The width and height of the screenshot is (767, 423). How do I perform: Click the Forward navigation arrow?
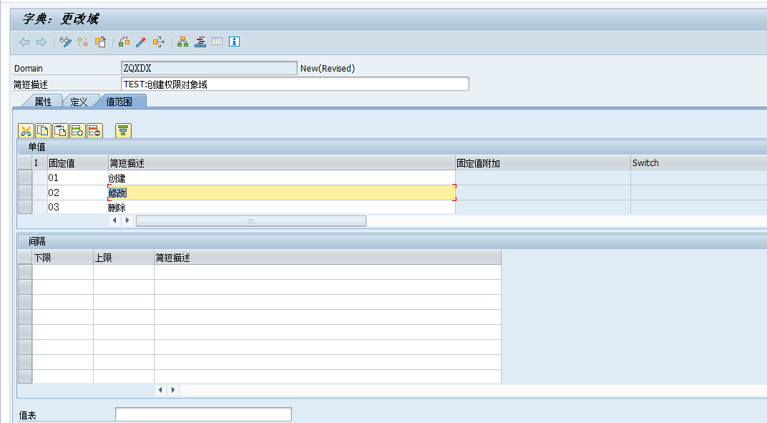[41, 42]
